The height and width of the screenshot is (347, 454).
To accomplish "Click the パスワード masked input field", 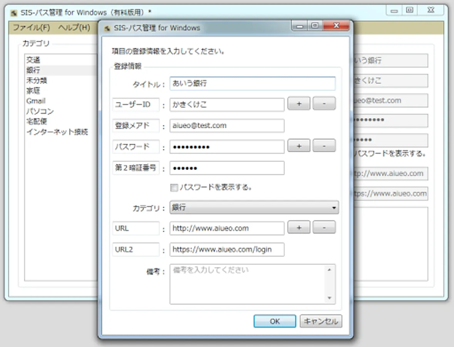I will pyautogui.click(x=227, y=147).
